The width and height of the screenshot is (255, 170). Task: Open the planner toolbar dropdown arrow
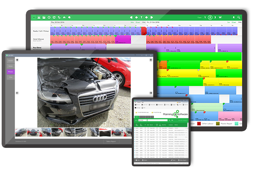pos(34,17)
